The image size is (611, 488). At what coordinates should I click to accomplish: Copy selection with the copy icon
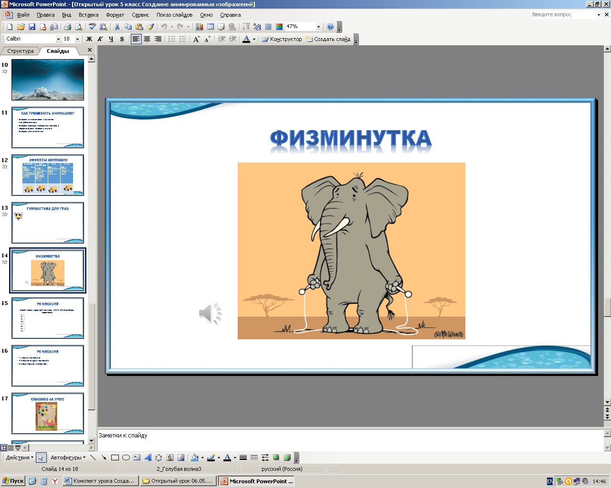click(128, 27)
